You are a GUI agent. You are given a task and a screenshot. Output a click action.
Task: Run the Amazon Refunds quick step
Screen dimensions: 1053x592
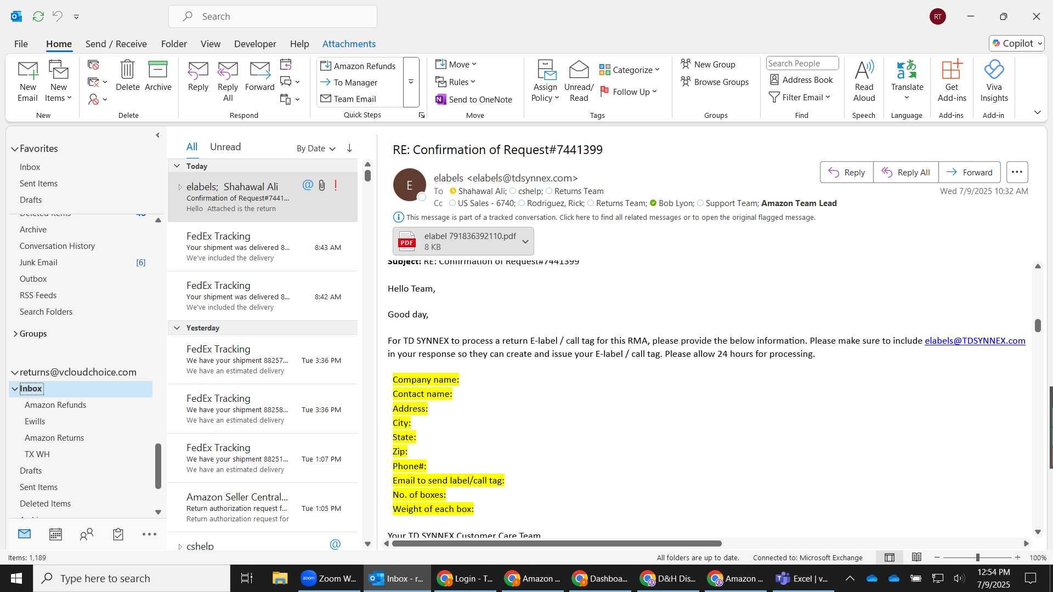(358, 66)
